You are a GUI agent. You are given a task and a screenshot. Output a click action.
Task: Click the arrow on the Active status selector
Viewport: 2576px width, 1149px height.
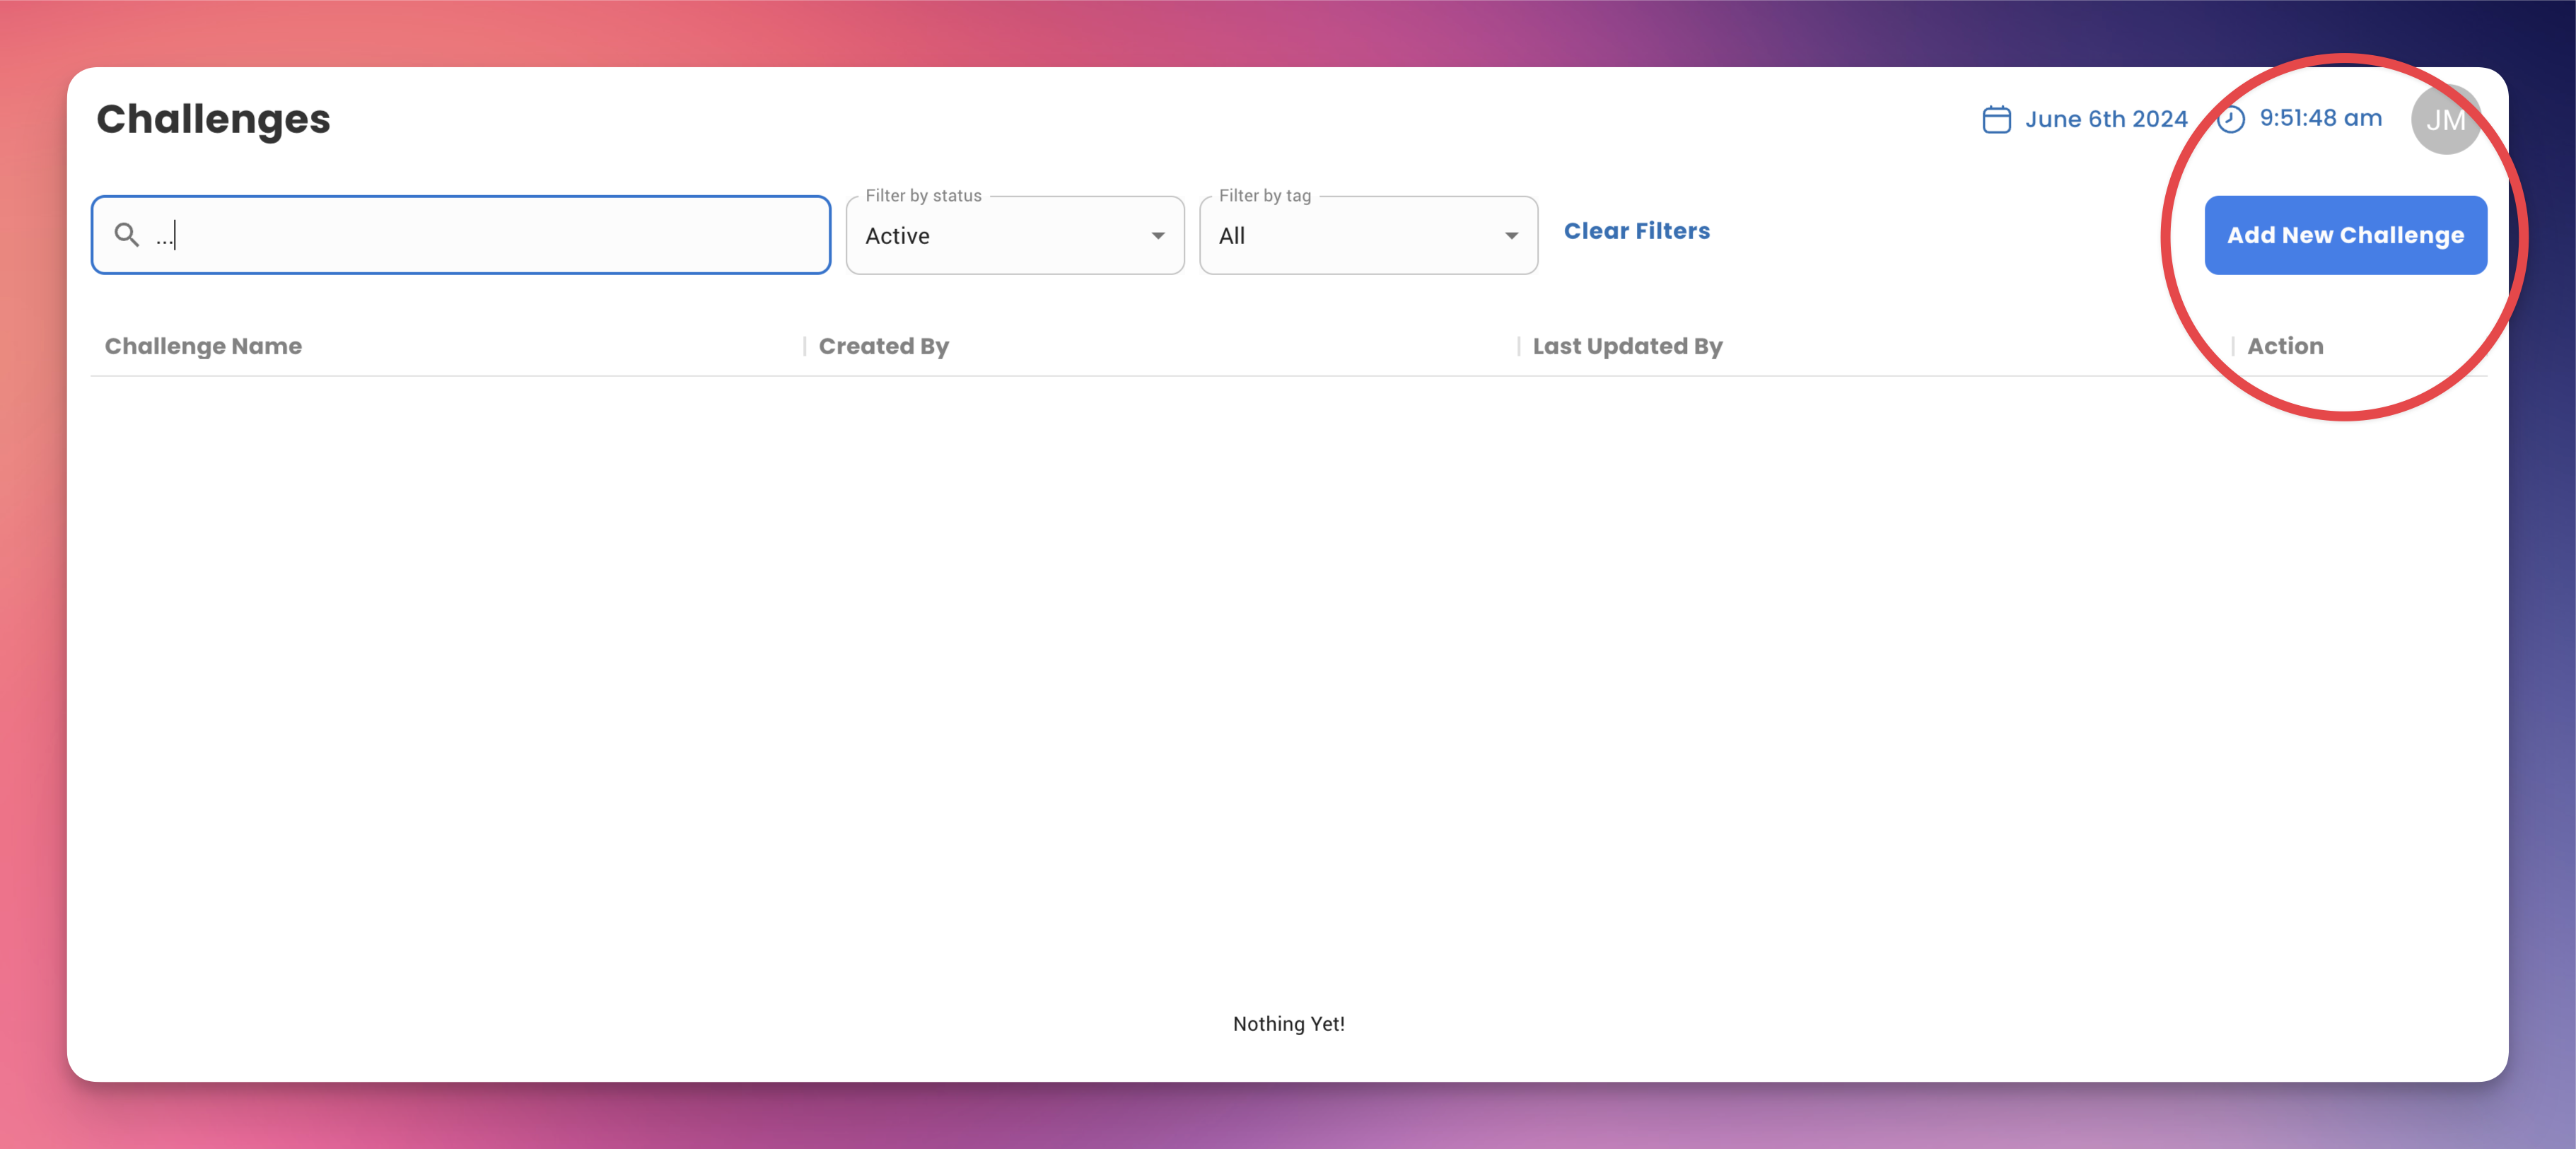[x=1157, y=236]
